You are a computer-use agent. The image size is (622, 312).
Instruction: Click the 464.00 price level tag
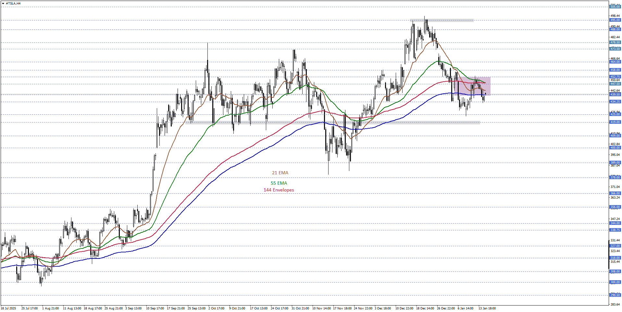click(x=615, y=62)
